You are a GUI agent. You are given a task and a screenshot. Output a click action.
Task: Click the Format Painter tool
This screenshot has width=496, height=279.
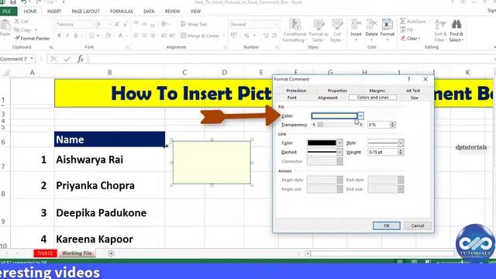(x=32, y=38)
